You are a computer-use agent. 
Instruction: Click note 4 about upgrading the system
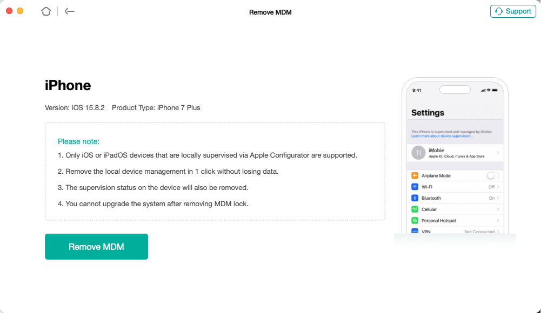153,204
